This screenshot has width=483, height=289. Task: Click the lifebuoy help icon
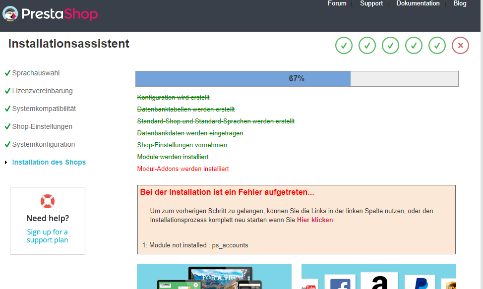(48, 201)
